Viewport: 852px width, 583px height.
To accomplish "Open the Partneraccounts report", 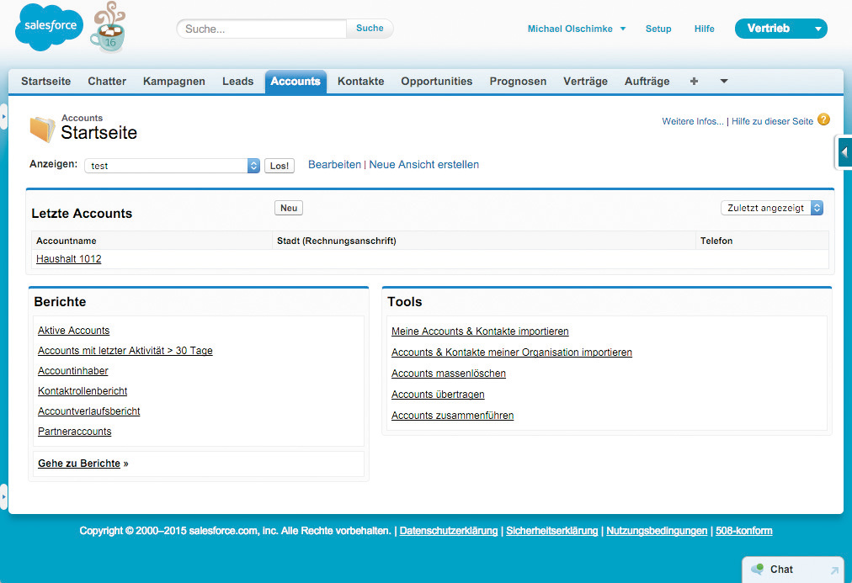I will coord(74,431).
